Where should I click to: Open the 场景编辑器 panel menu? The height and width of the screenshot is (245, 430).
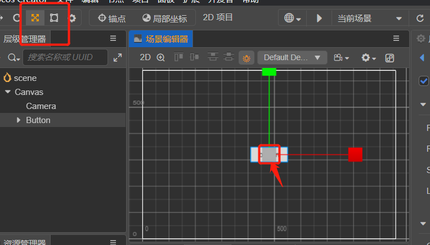tap(396, 38)
